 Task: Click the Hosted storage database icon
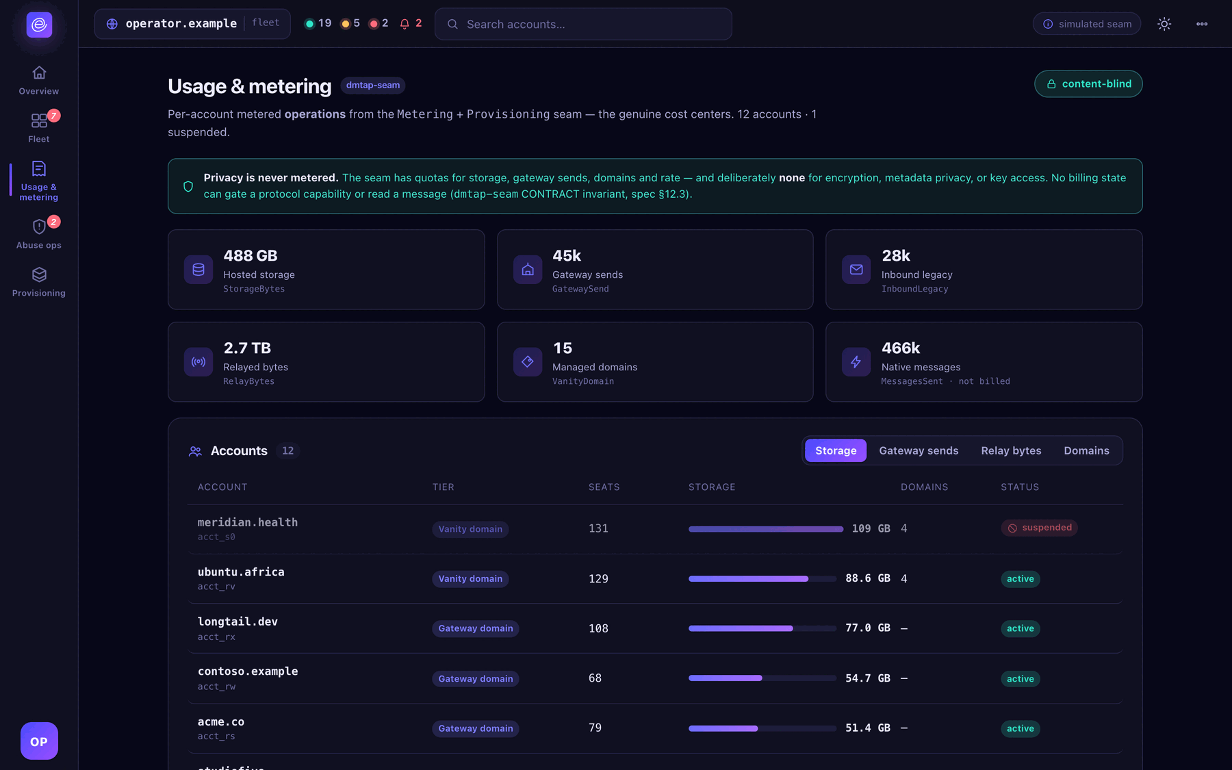point(198,269)
